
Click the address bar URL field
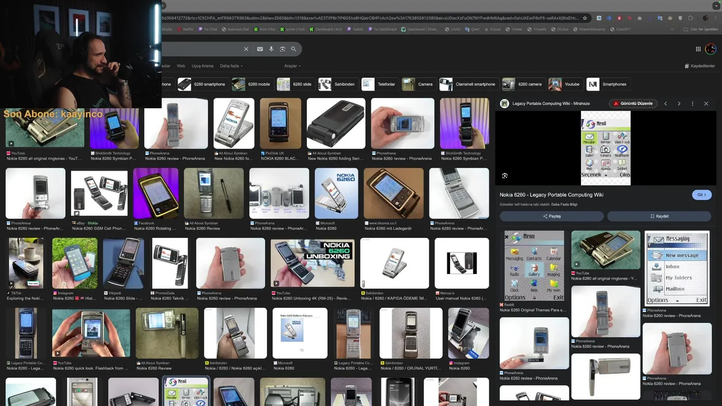tap(369, 18)
